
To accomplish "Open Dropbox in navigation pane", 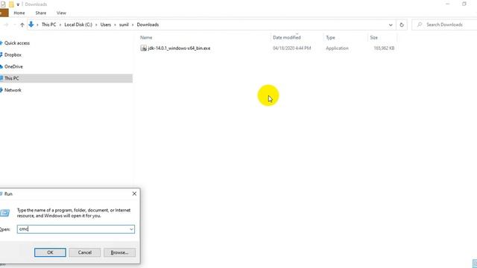I will (13, 55).
